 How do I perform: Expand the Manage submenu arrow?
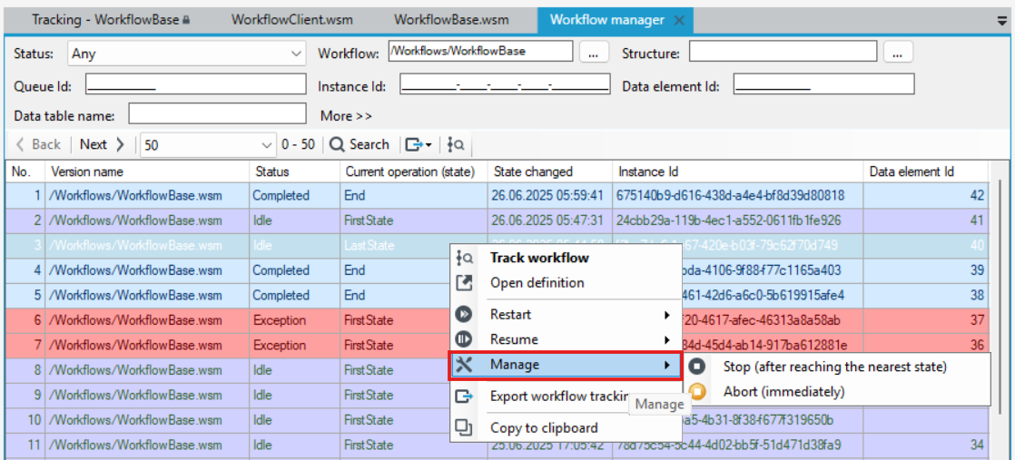click(666, 366)
